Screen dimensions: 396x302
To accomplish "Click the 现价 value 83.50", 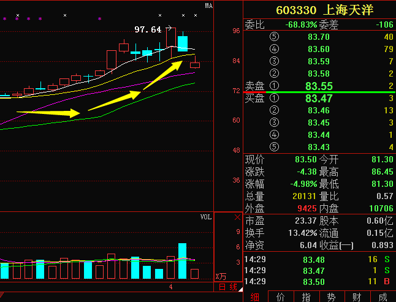I will [306, 159].
